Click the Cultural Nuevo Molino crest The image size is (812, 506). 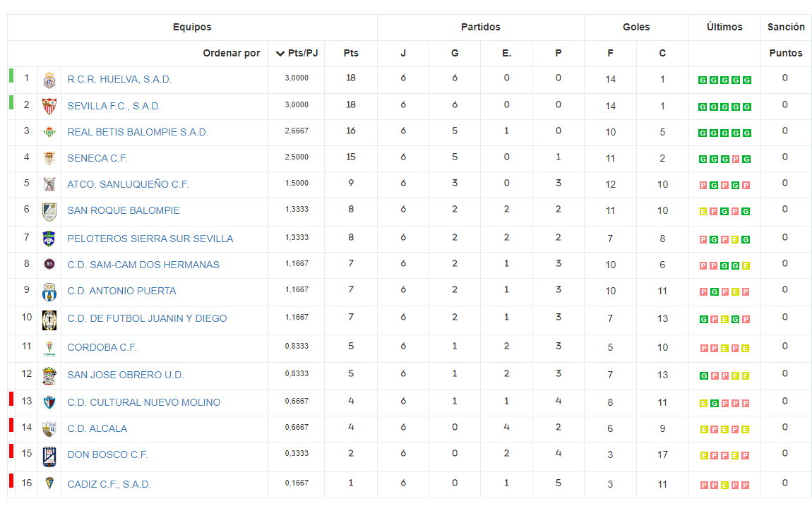[x=49, y=402]
